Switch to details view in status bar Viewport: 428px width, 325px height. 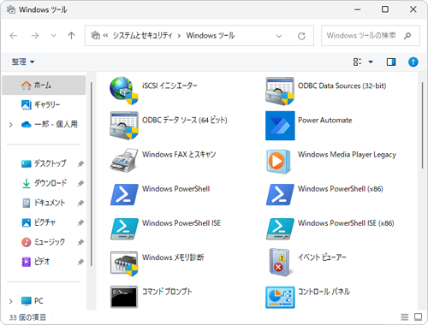tap(404, 316)
